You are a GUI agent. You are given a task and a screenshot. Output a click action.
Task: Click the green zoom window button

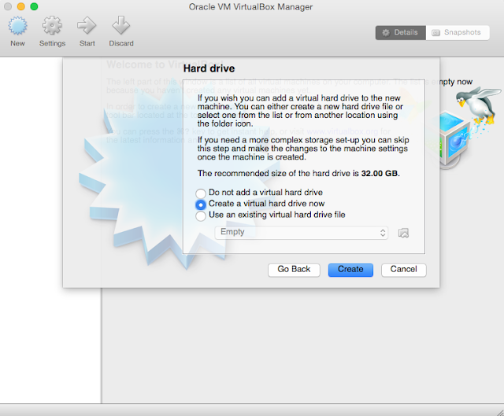coord(34,6)
